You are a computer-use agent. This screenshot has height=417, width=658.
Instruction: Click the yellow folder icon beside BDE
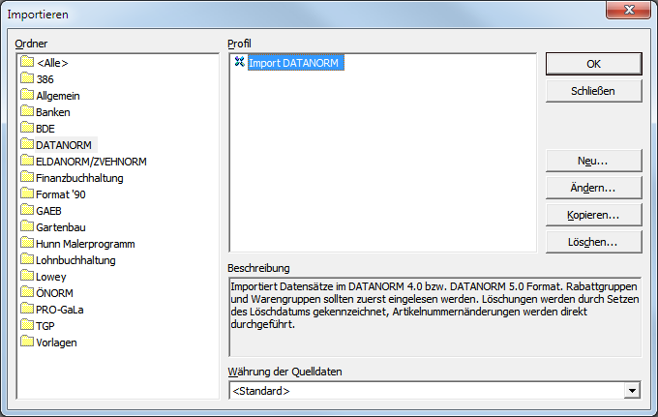coord(26,129)
